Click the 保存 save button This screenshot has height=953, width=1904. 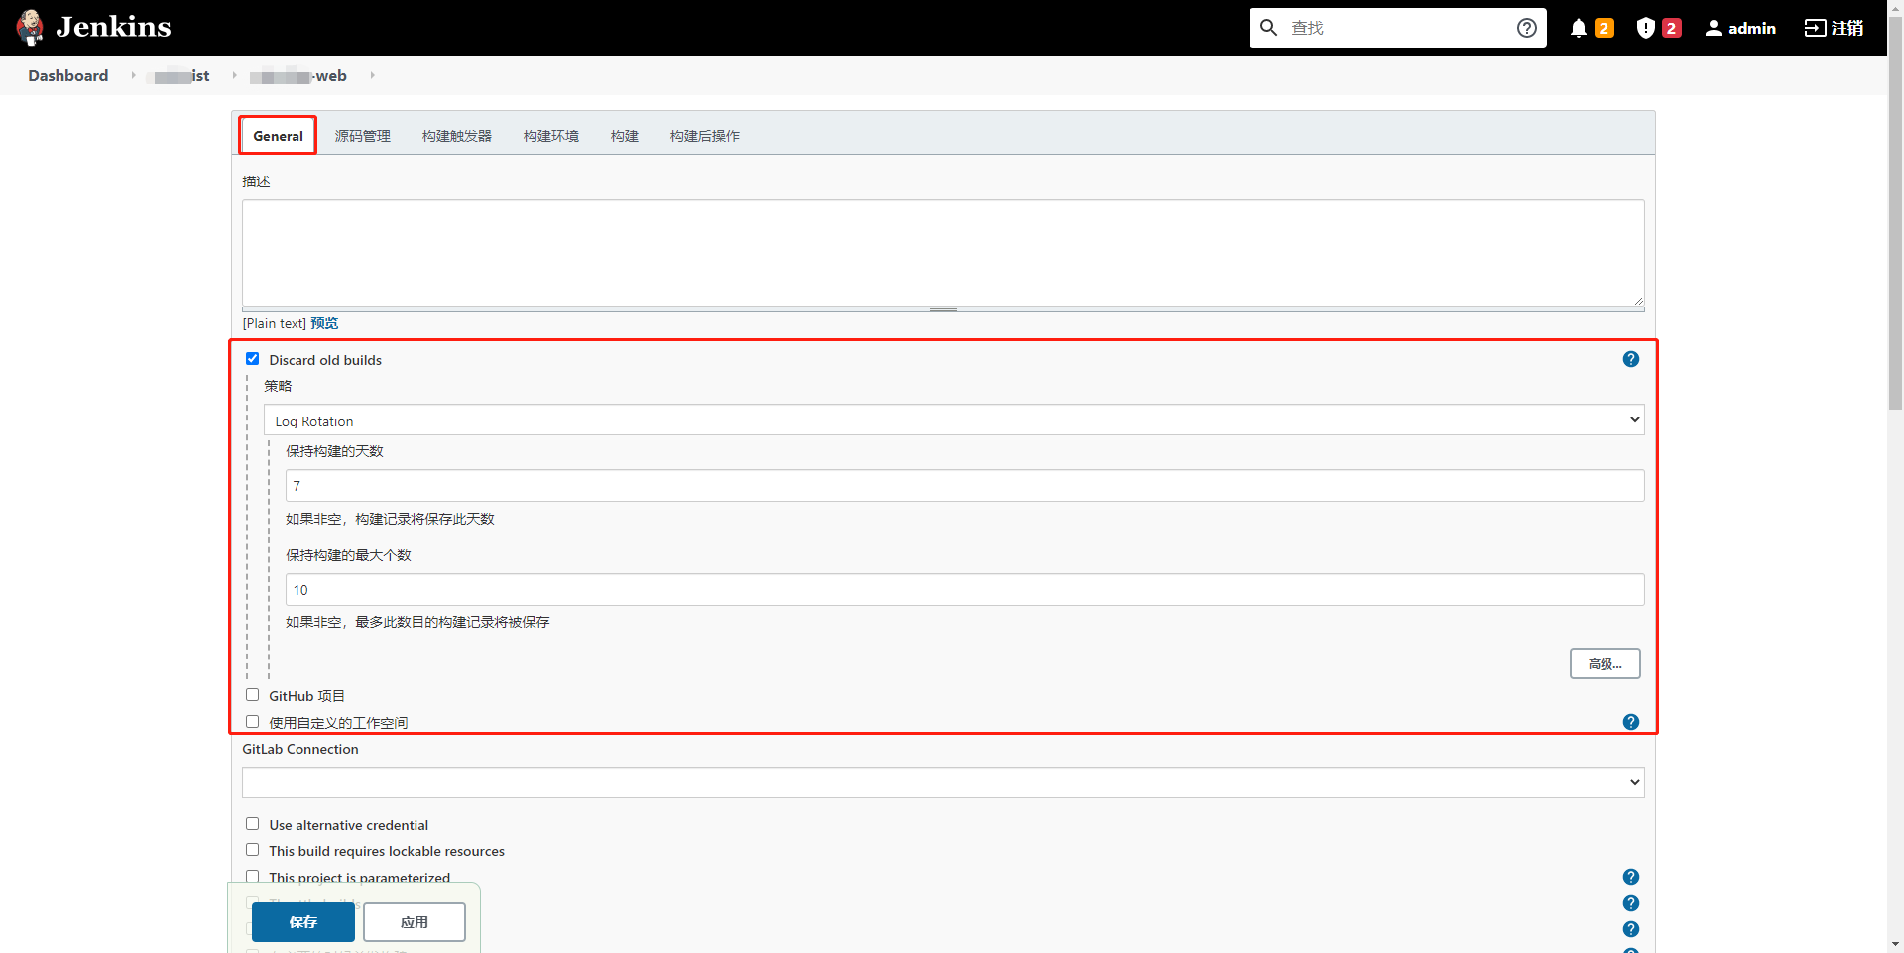click(303, 922)
